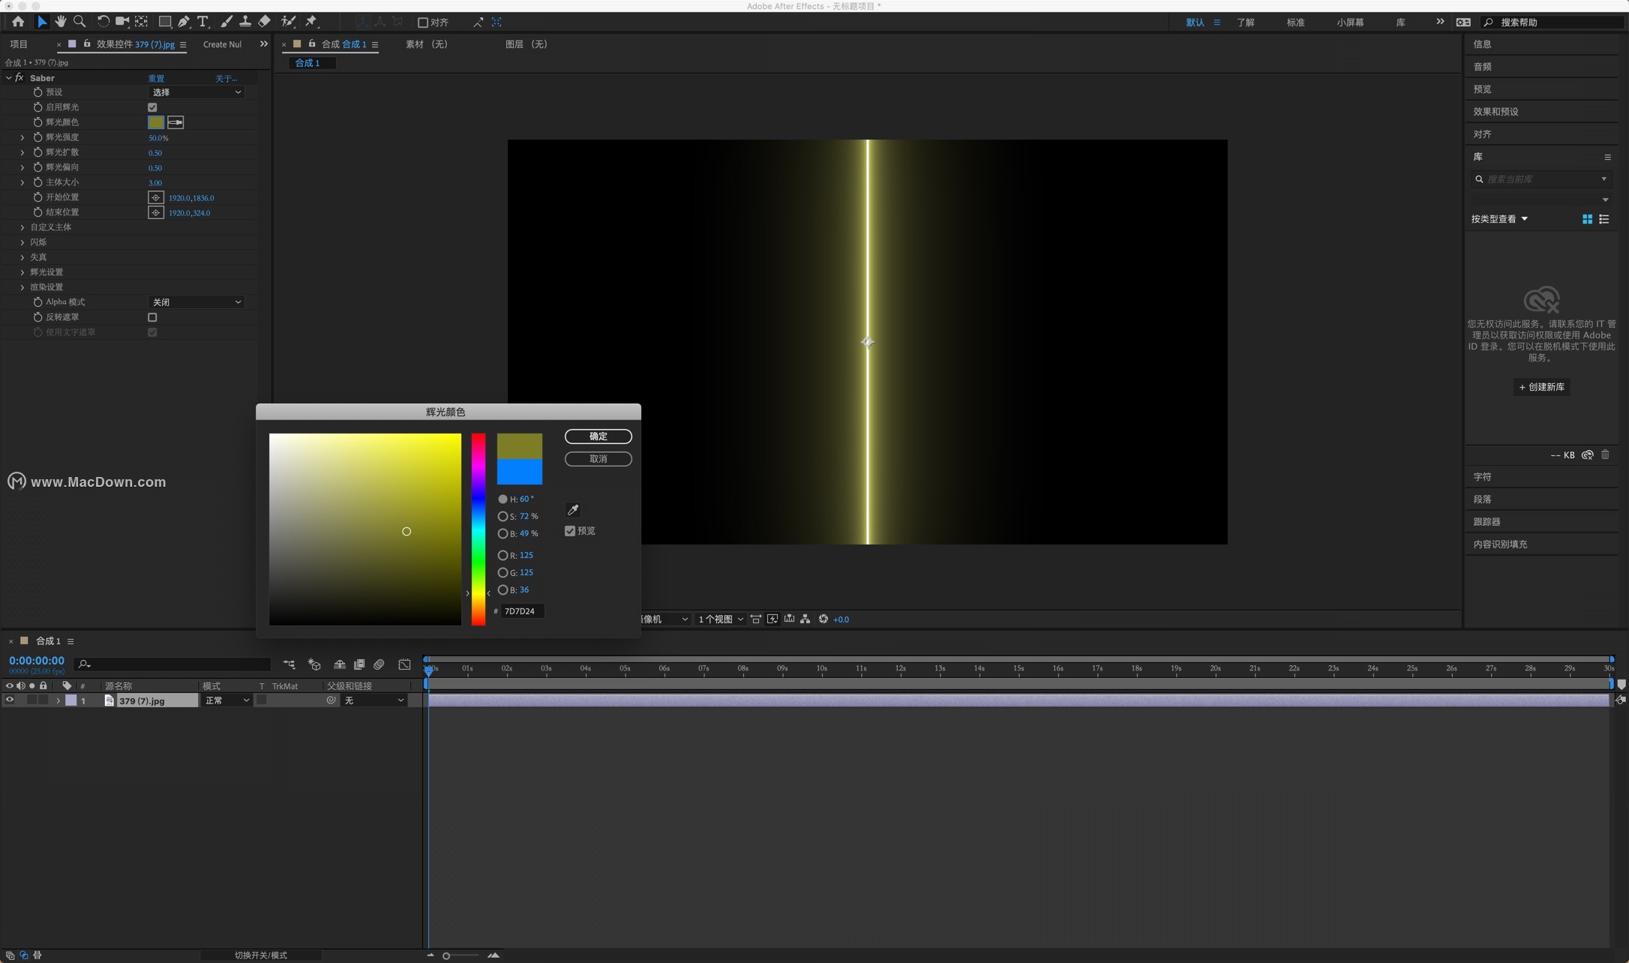Screen dimensions: 1629x963
Task: Click eyedropper icon beside glow color swatch
Action: pyautogui.click(x=175, y=122)
